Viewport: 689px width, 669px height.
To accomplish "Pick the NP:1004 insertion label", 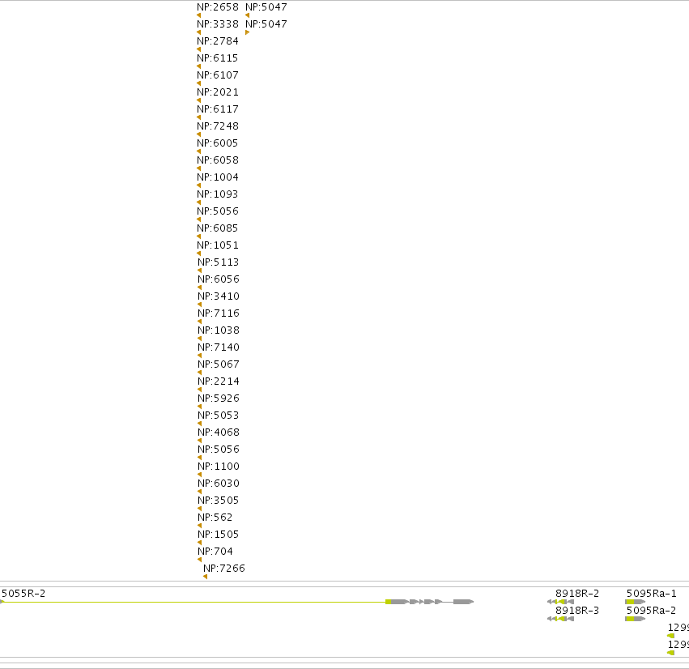I will click(x=218, y=177).
